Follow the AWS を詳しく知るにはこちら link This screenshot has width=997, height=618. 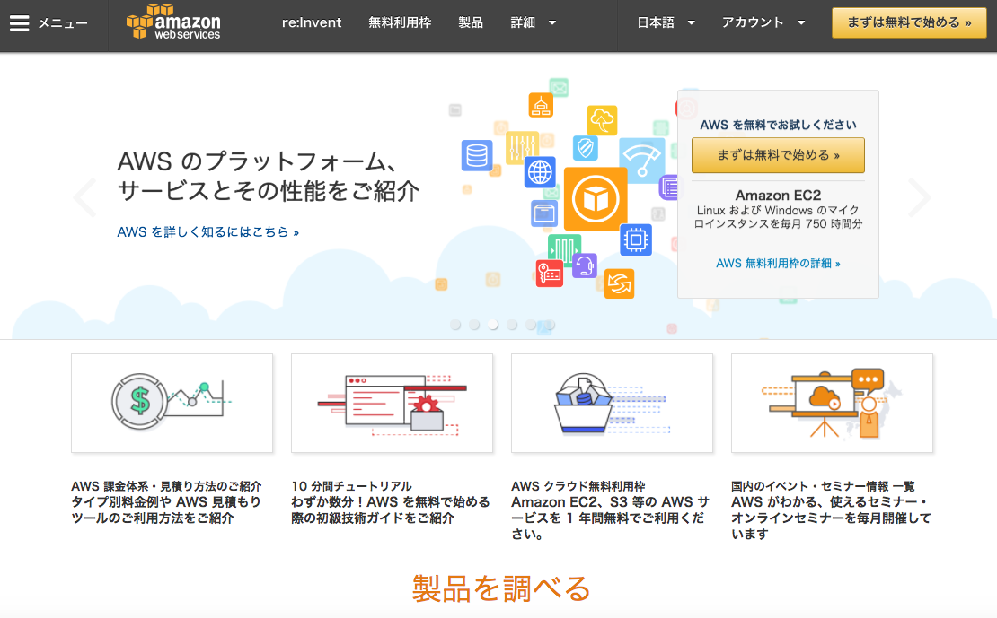207,232
